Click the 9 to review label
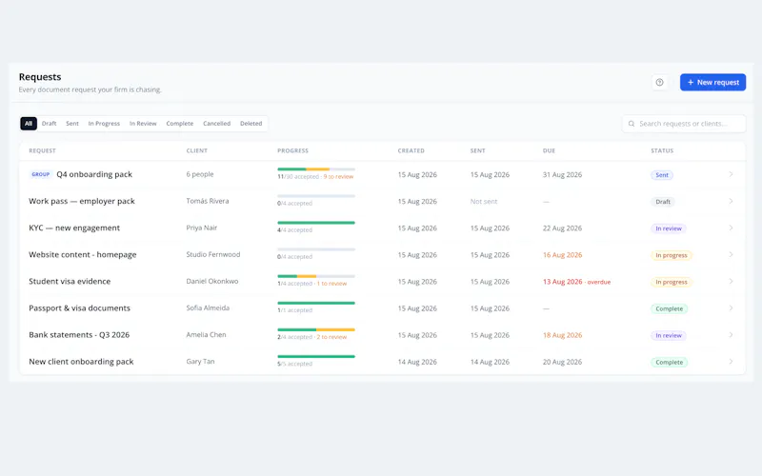The width and height of the screenshot is (762, 476). [338, 177]
